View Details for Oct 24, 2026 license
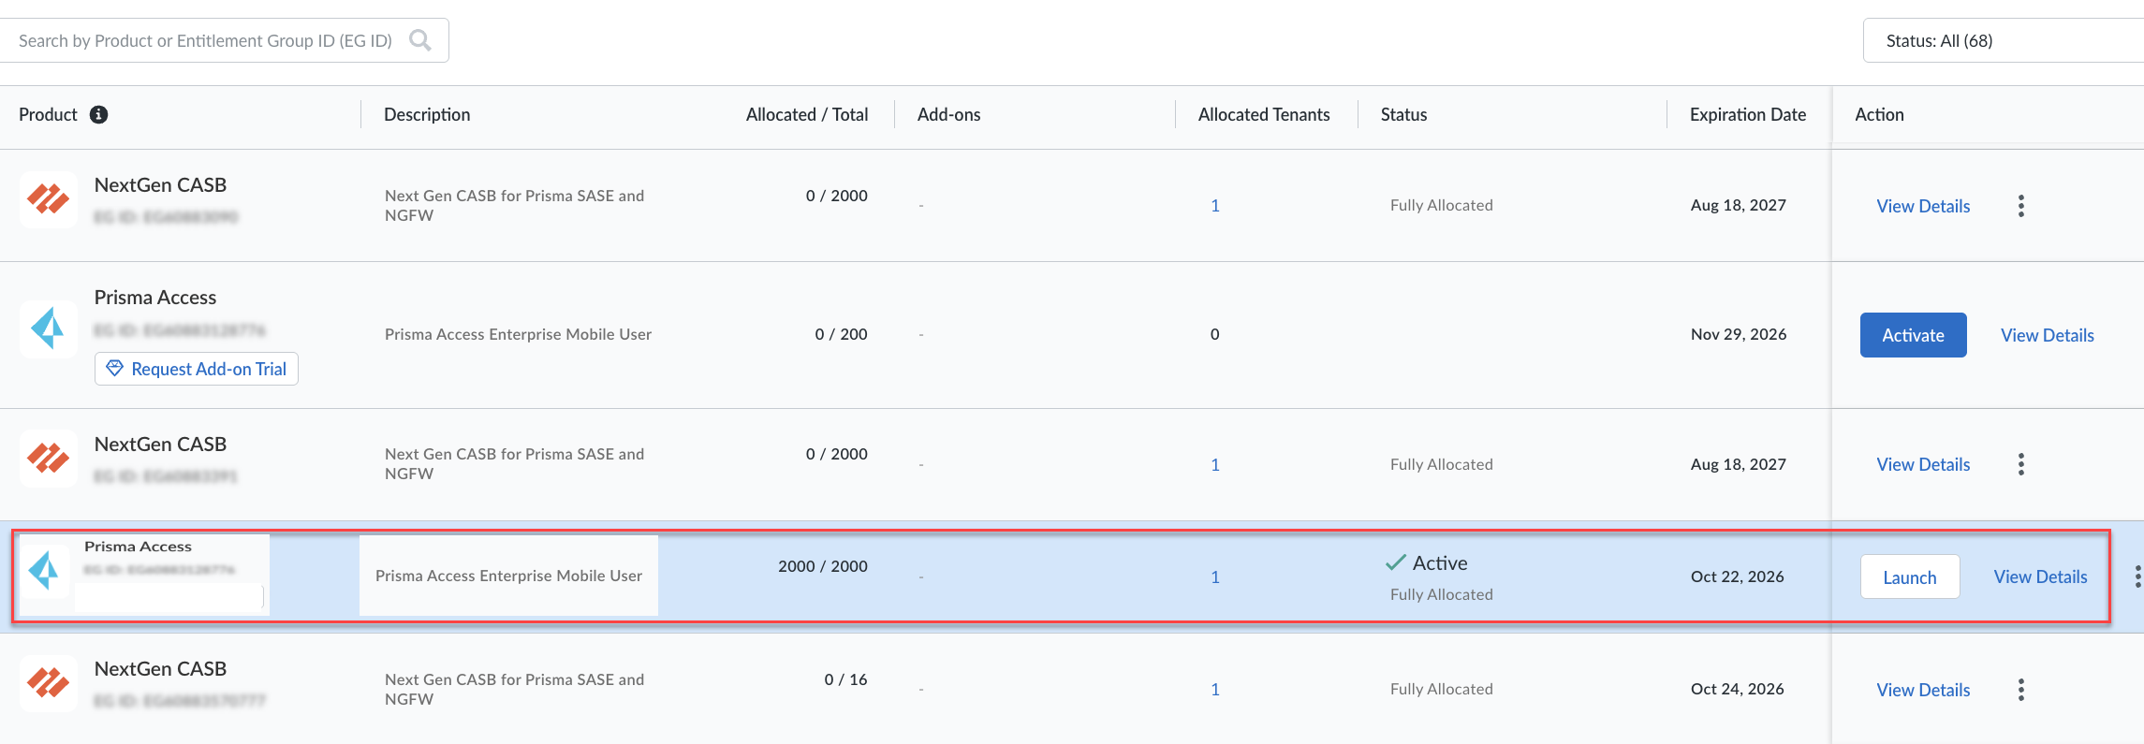Viewport: 2144px width, 744px height. pyautogui.click(x=1923, y=690)
